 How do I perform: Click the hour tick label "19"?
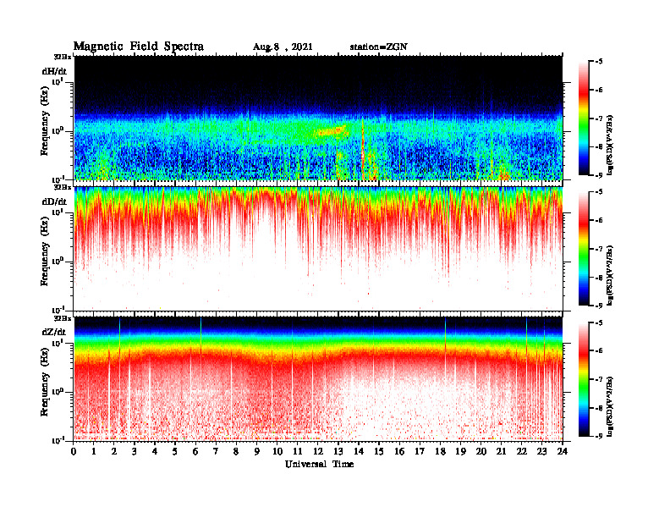click(x=460, y=451)
